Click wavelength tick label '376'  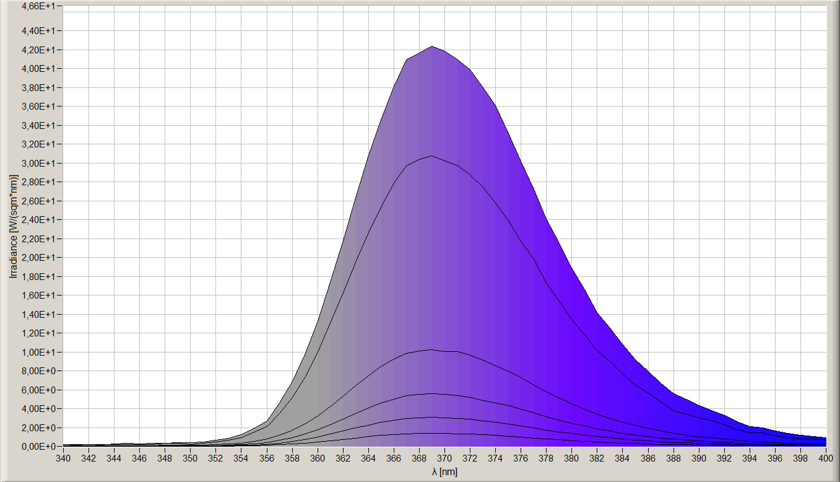click(521, 458)
